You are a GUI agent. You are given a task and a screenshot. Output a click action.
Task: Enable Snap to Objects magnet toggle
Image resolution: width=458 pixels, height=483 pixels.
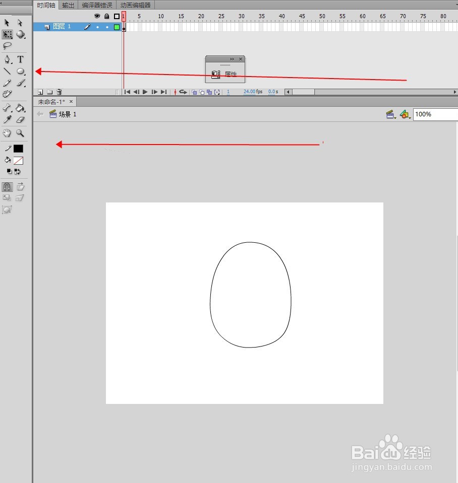pyautogui.click(x=7, y=186)
